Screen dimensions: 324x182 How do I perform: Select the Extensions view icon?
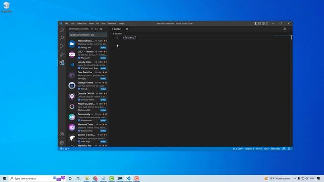coord(62,63)
